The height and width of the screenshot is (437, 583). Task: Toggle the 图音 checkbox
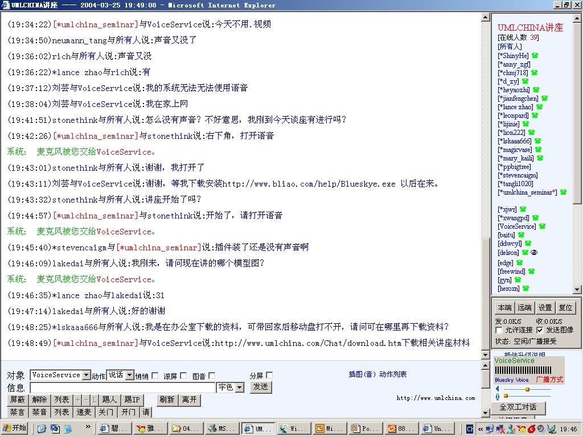coord(212,376)
